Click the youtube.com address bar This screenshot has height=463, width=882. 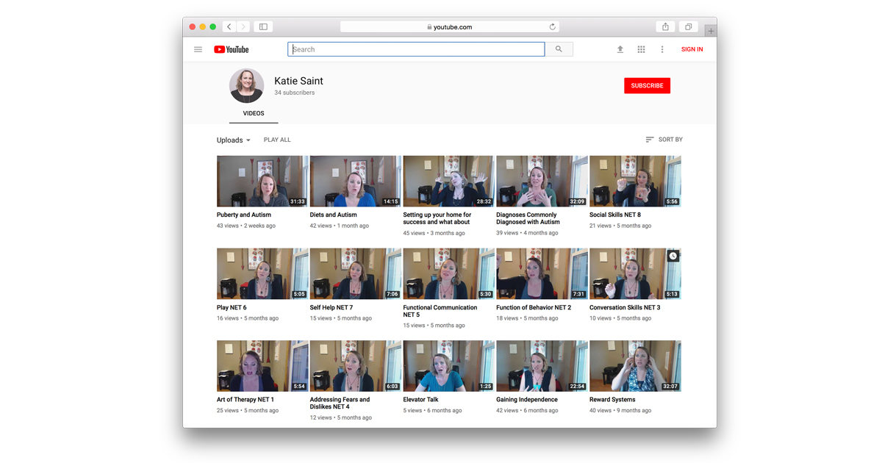450,26
